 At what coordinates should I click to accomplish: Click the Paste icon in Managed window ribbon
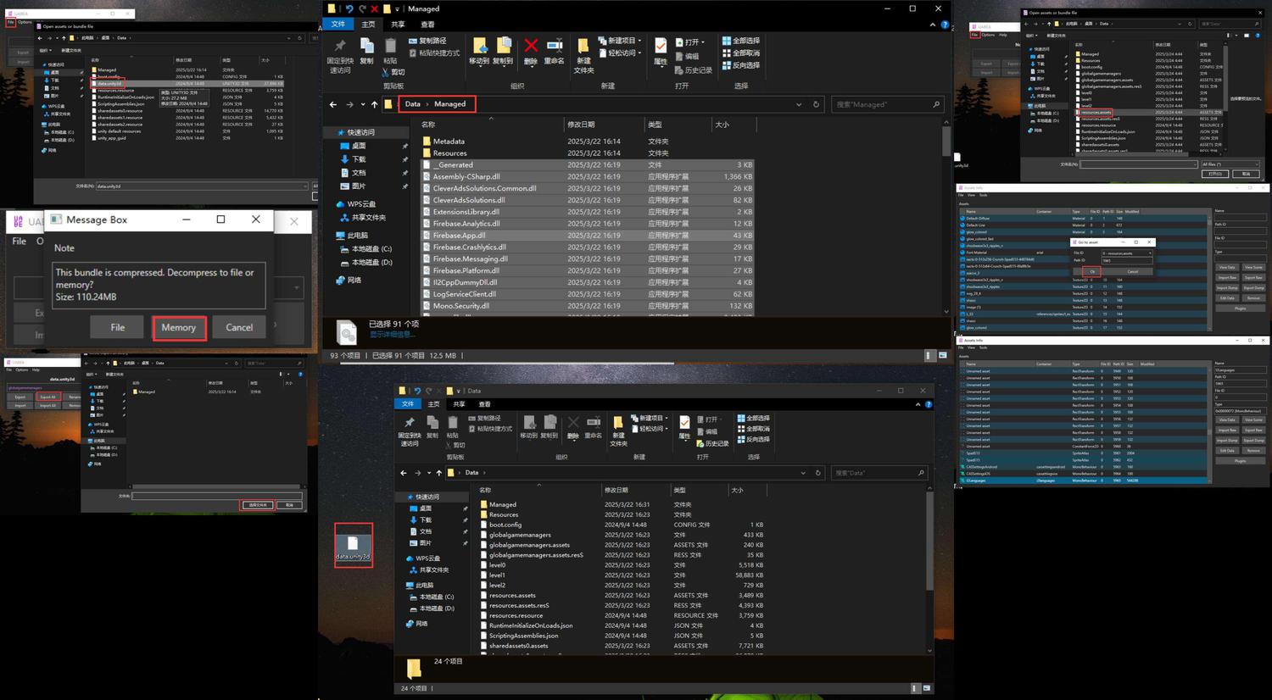[390, 51]
